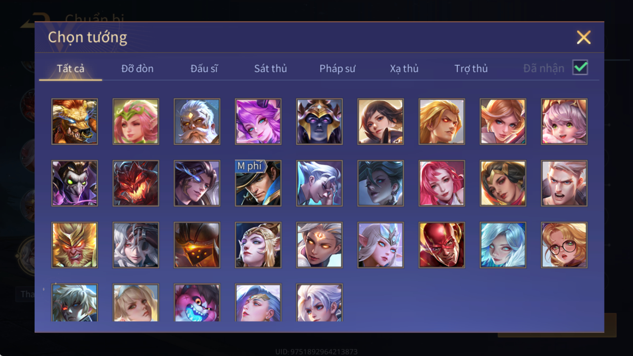The height and width of the screenshot is (356, 633).
Task: Choose the red demon monster hero
Action: [x=136, y=183]
